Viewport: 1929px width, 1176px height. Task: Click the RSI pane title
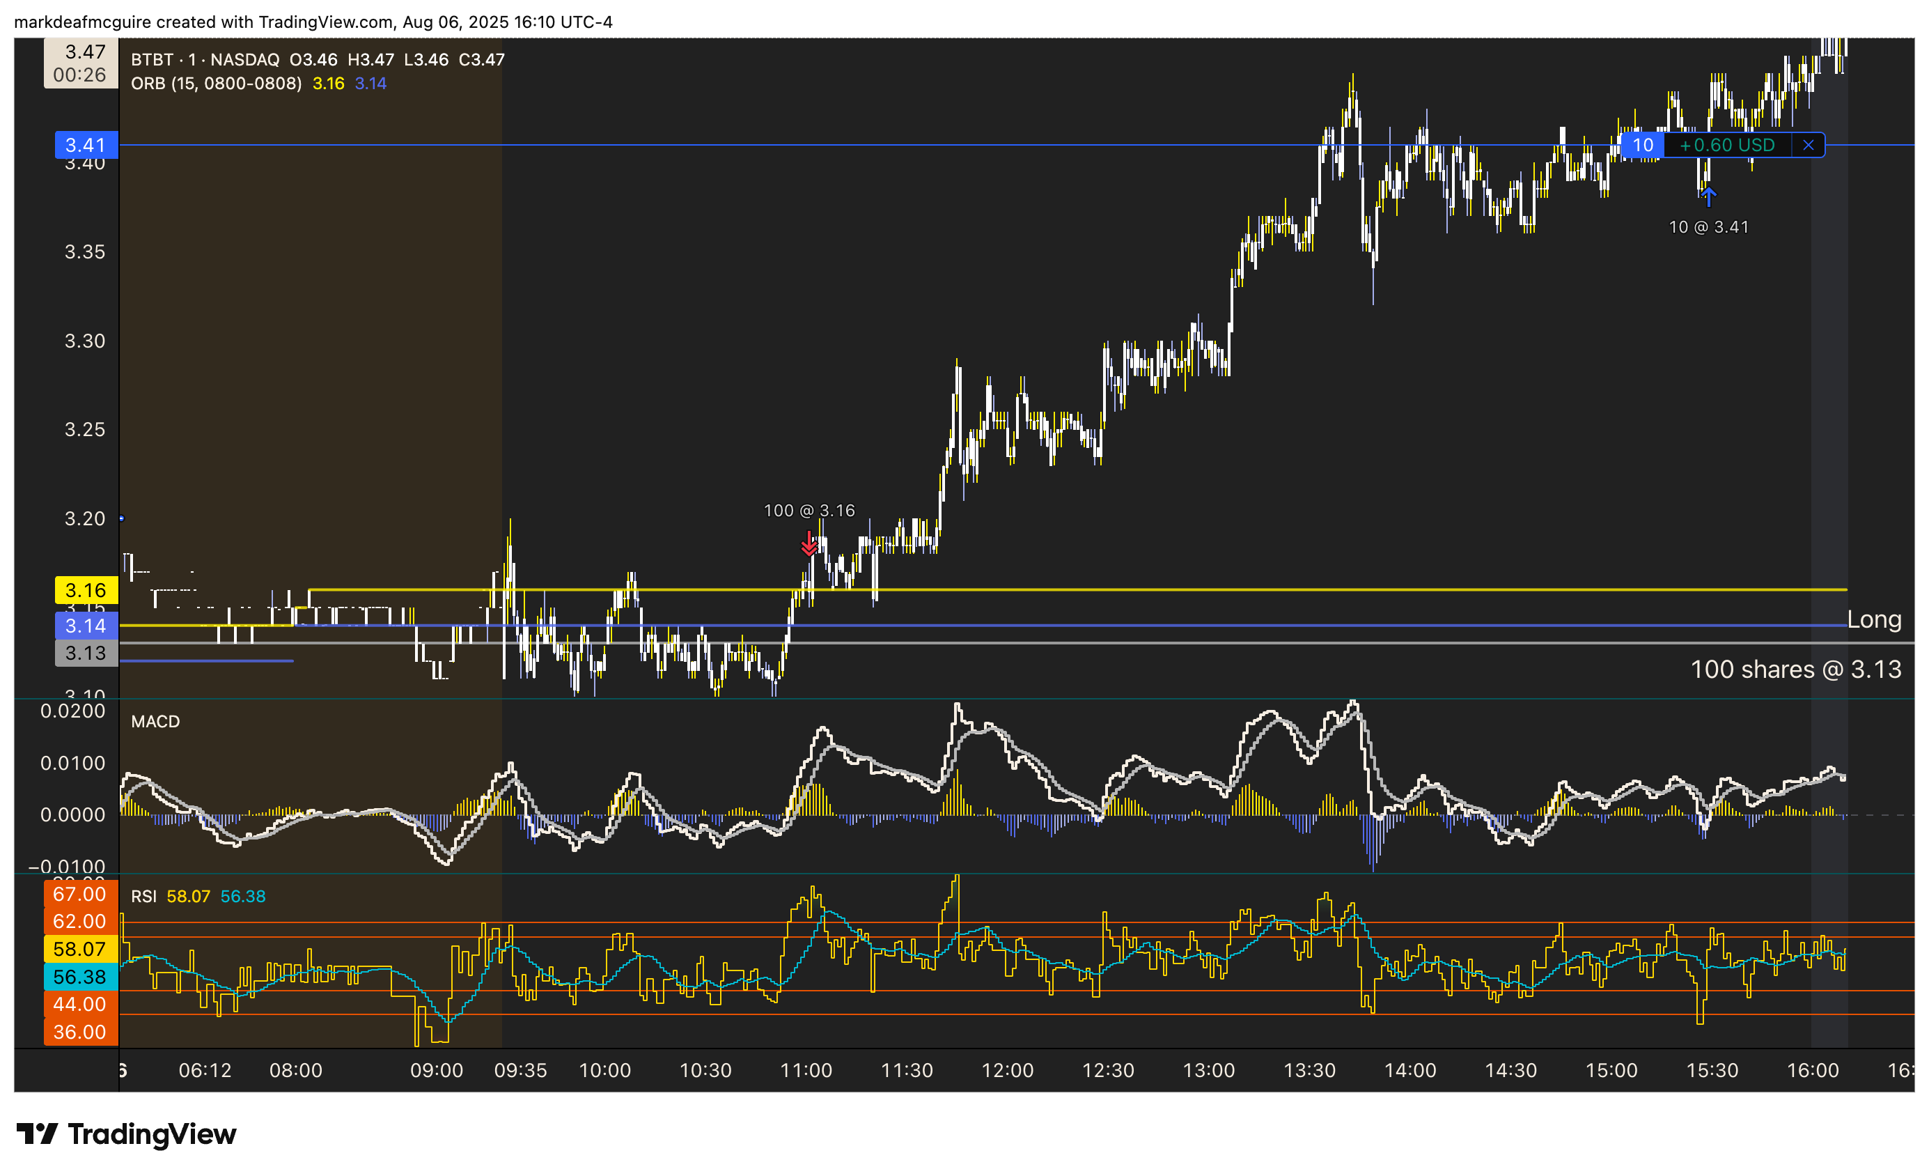click(143, 896)
